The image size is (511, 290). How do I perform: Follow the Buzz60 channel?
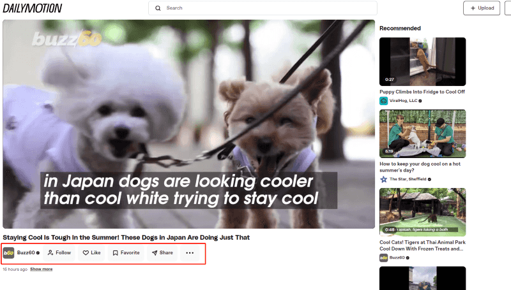(59, 253)
